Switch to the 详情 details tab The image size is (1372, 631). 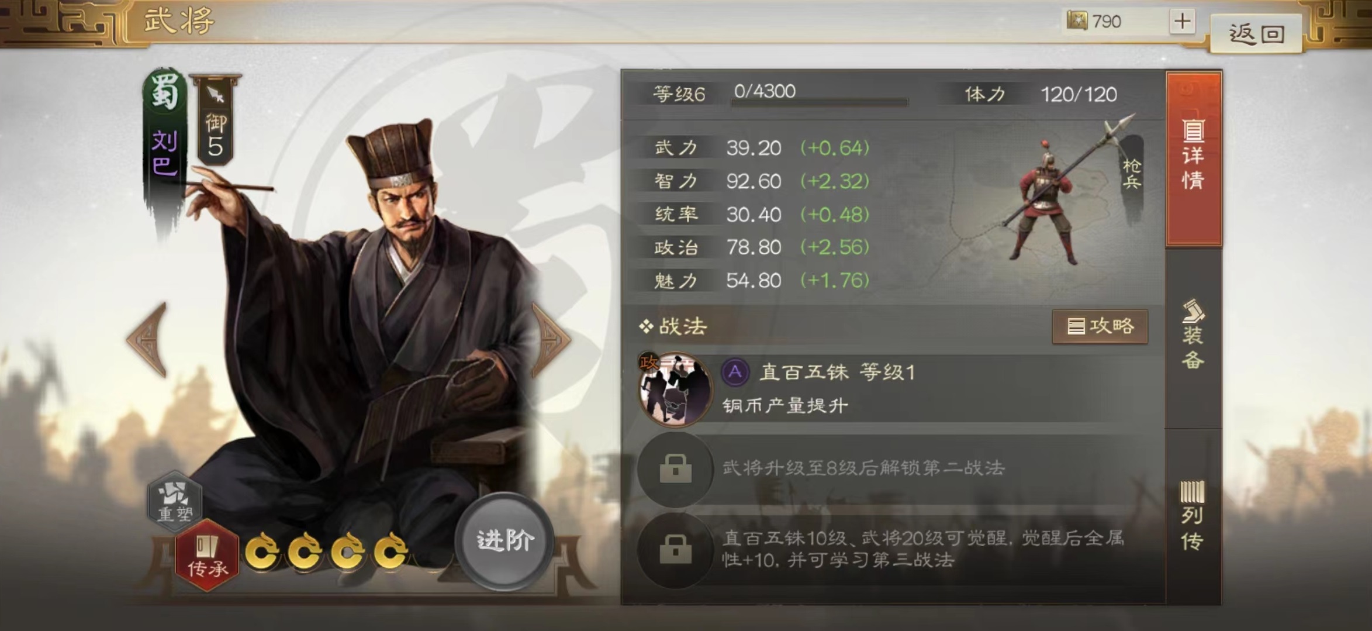pyautogui.click(x=1193, y=158)
